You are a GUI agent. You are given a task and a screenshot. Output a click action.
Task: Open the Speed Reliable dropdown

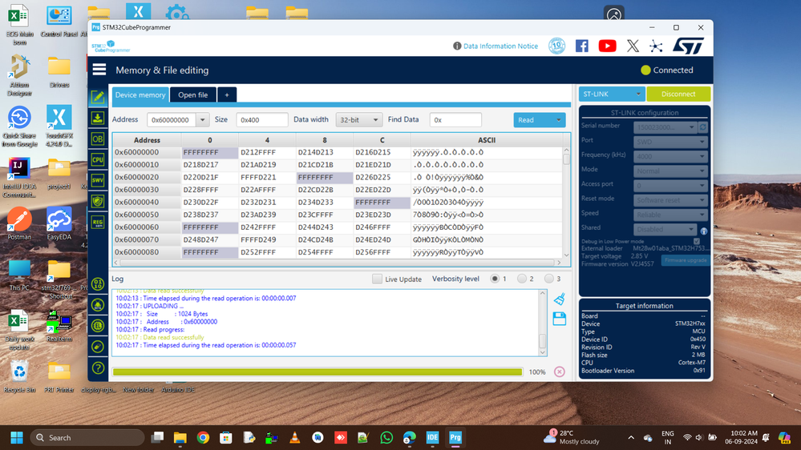(x=670, y=215)
